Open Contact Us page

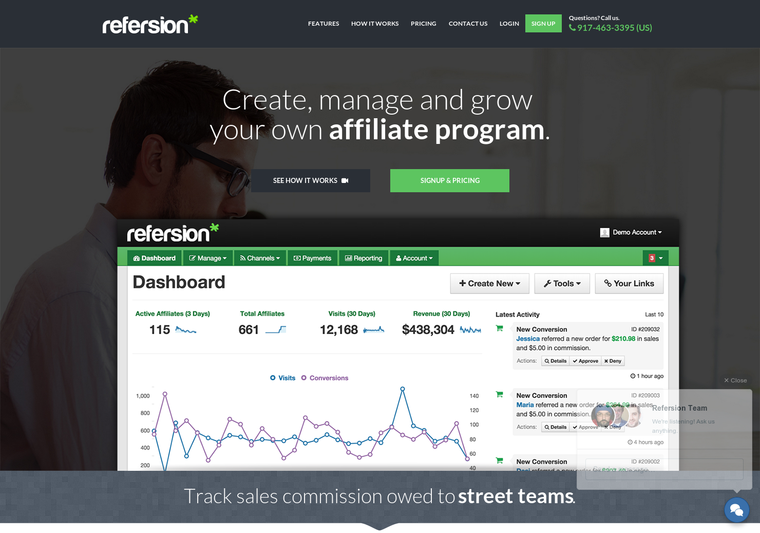pos(468,24)
